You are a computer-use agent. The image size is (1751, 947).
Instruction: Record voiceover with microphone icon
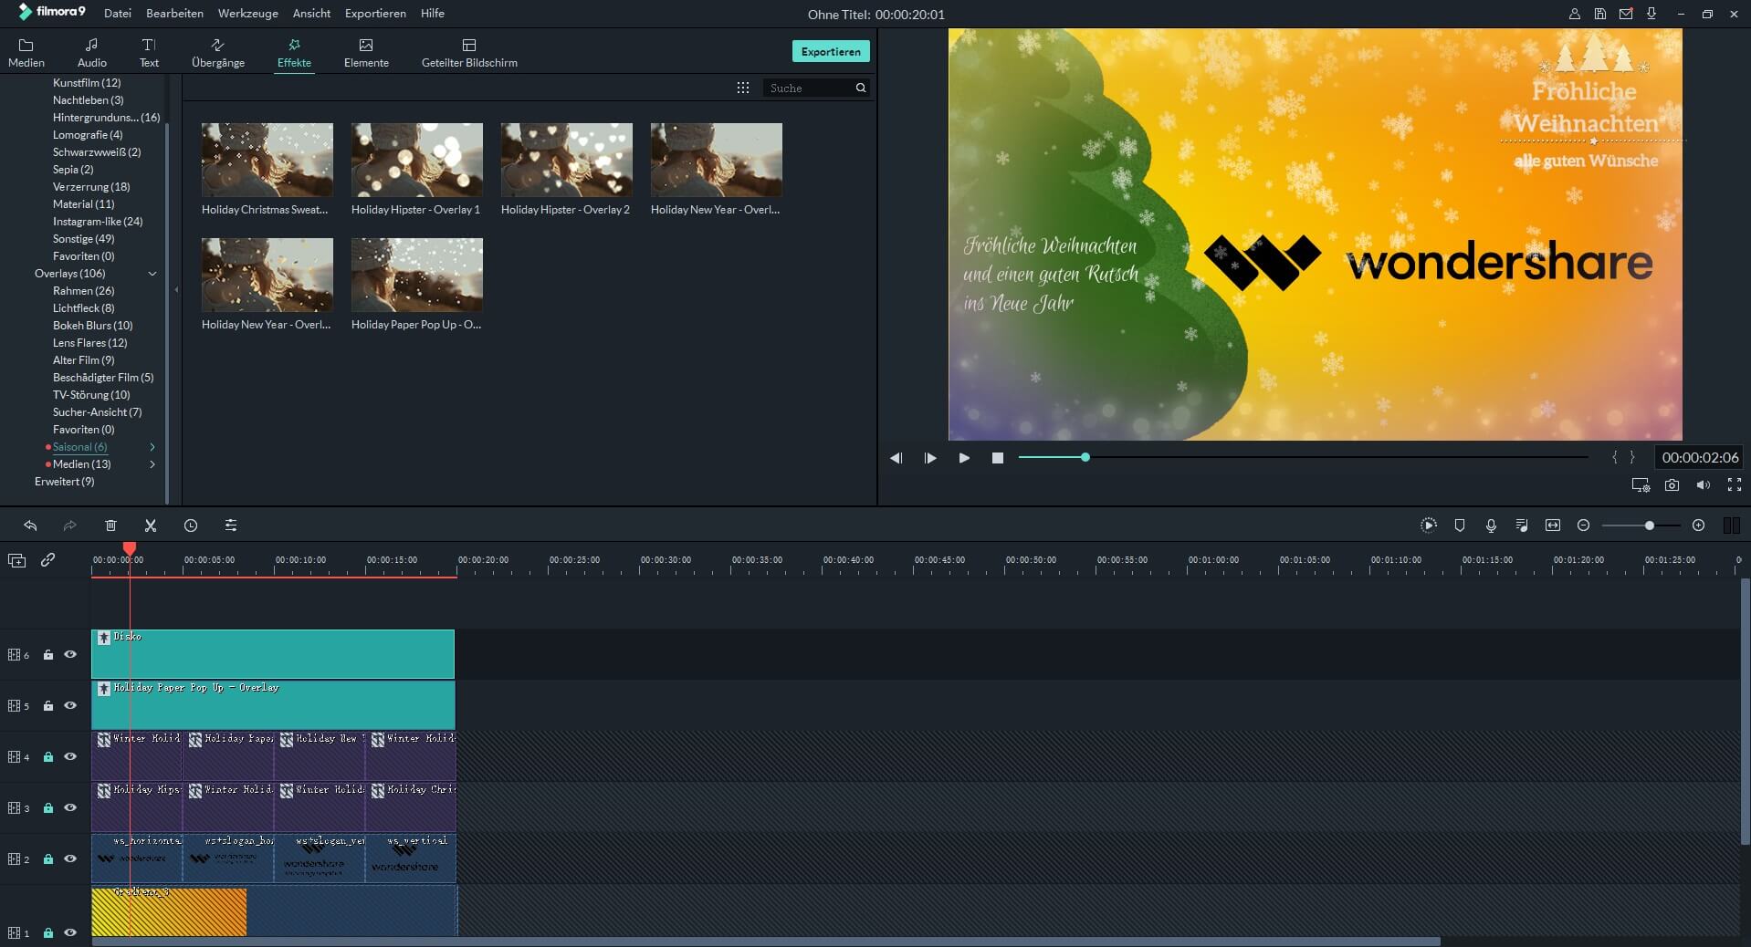pos(1491,526)
